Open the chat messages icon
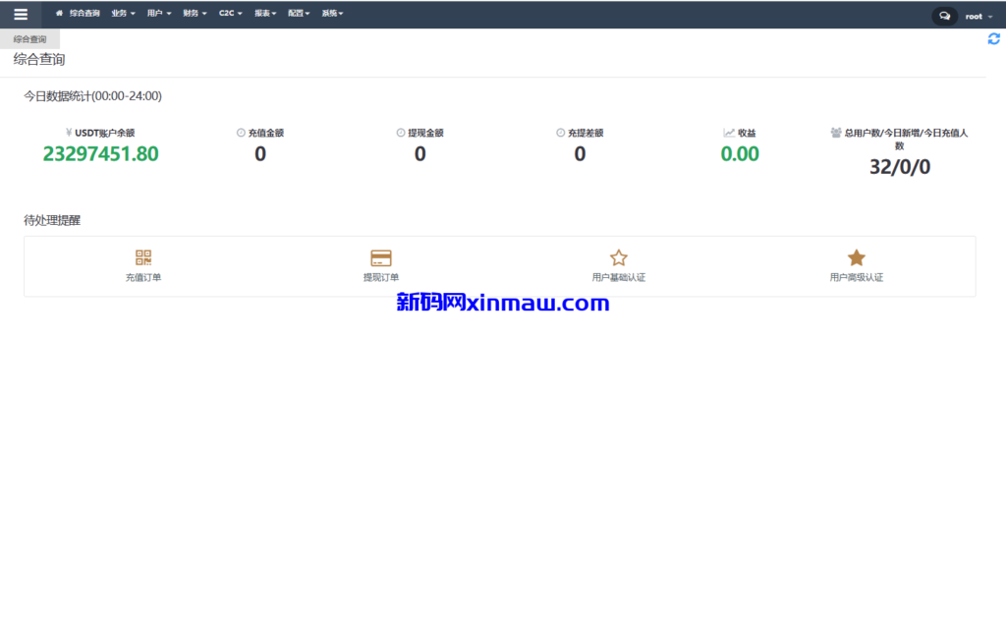 click(944, 16)
